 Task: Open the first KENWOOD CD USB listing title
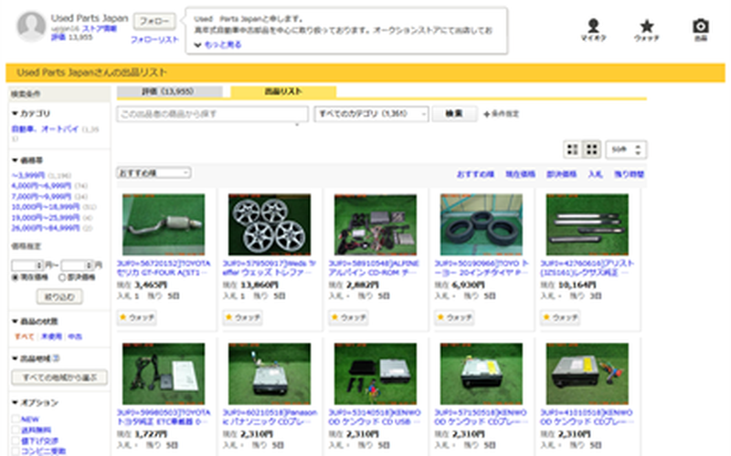[x=375, y=417]
